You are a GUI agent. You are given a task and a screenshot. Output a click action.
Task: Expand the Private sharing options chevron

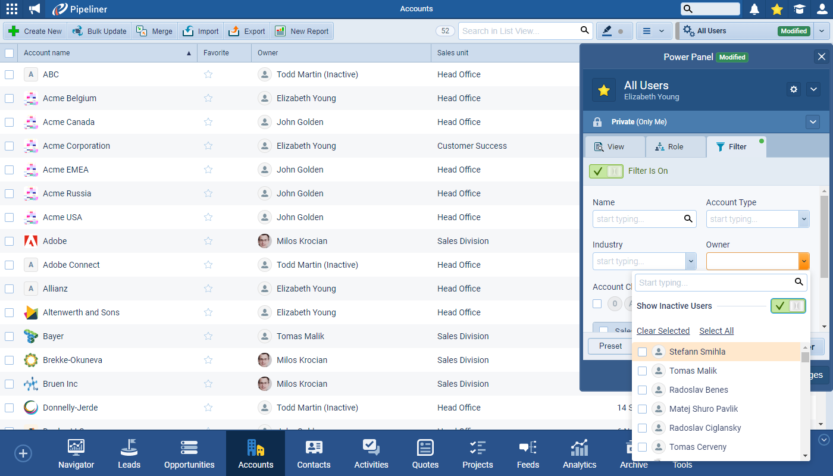pos(813,122)
